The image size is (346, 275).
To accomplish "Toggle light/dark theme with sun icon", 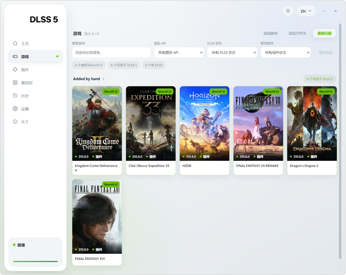I will (x=288, y=11).
